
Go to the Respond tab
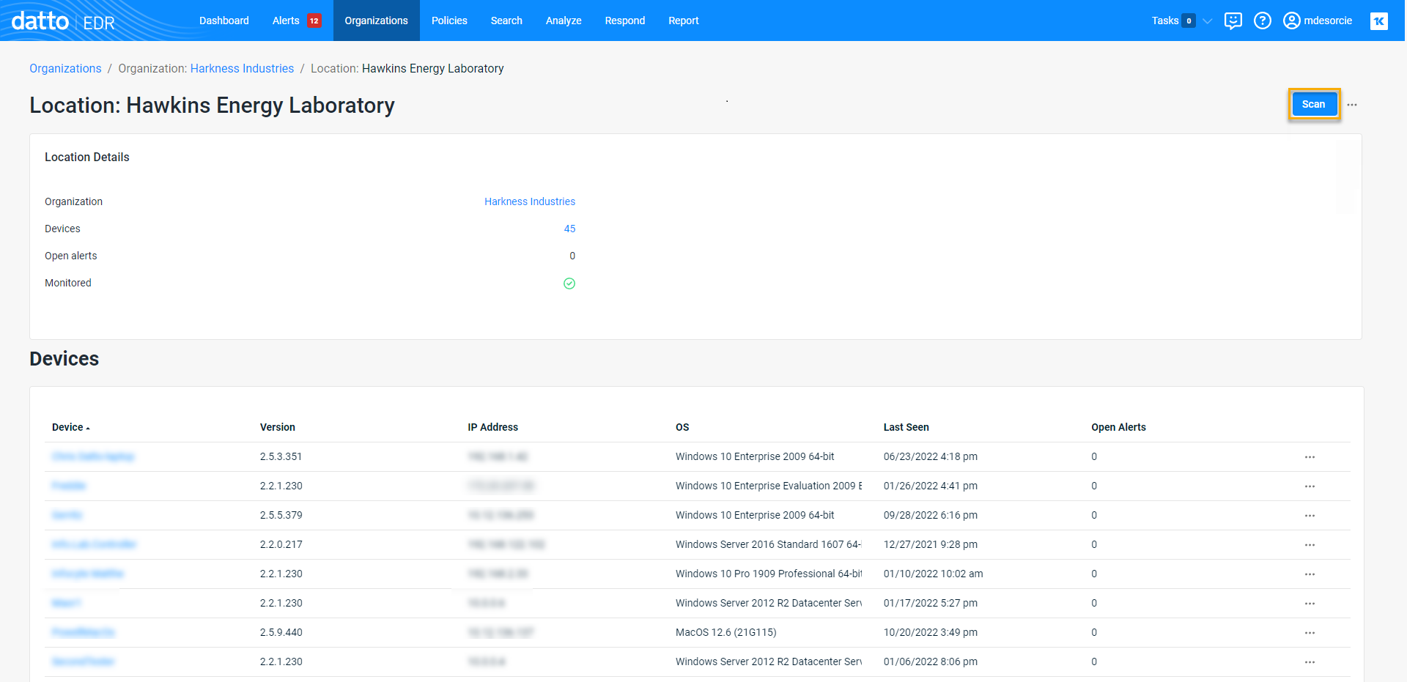tap(625, 21)
